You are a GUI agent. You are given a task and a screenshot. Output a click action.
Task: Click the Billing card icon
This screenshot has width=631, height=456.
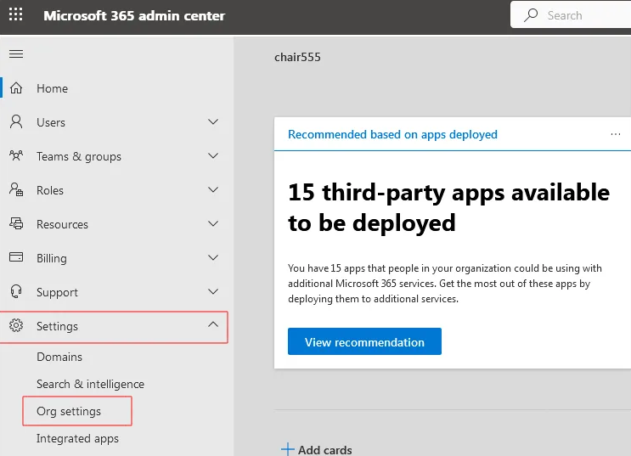[x=16, y=258]
